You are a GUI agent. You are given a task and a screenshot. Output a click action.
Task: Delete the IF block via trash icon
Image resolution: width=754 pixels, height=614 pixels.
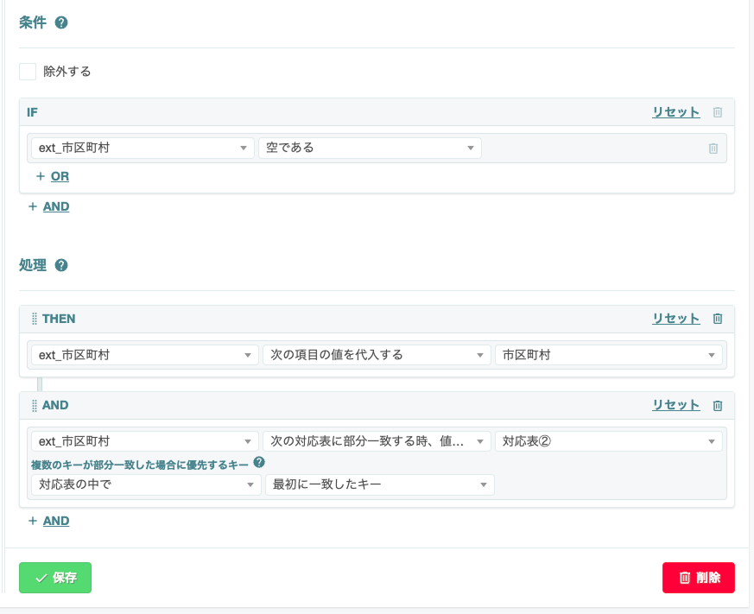[718, 112]
